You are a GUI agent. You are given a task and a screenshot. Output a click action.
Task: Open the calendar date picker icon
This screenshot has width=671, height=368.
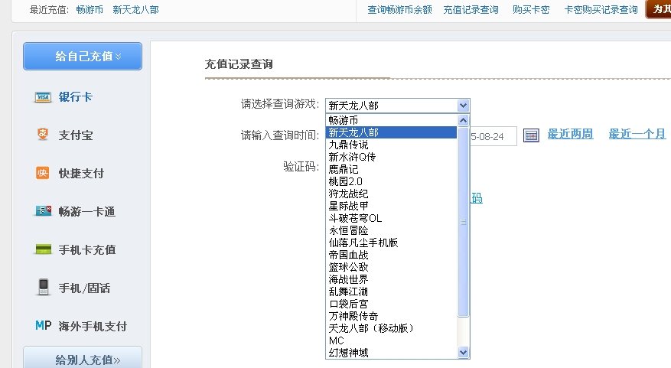tap(531, 135)
